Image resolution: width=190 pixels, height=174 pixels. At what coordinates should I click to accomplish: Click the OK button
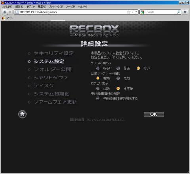[154, 114]
